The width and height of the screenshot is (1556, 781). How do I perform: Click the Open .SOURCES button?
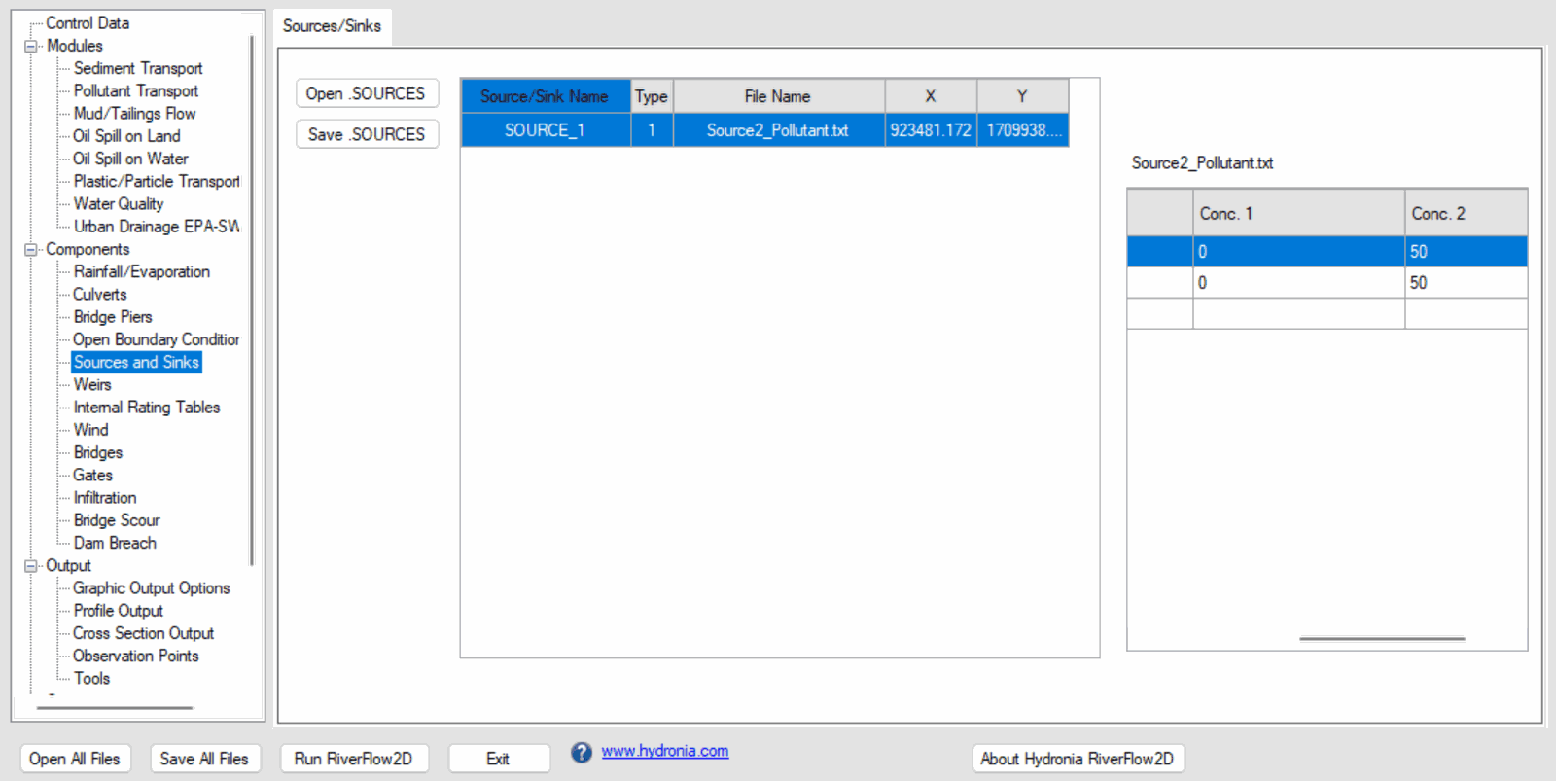click(x=366, y=94)
